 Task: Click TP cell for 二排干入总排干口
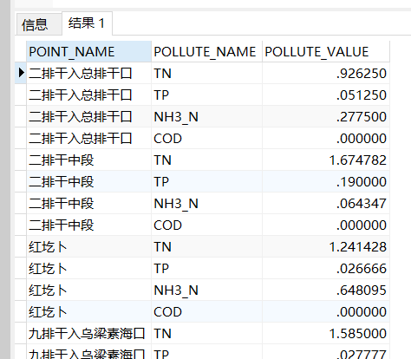point(206,95)
